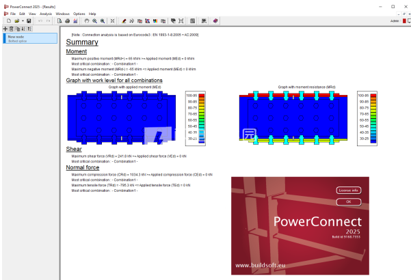Open the Options menu
The width and height of the screenshot is (411, 280).
pos(79,14)
